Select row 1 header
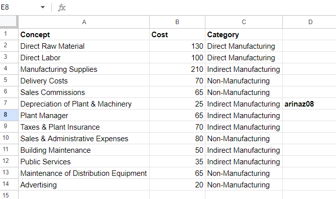The width and height of the screenshot is (336, 199). (x=6, y=34)
